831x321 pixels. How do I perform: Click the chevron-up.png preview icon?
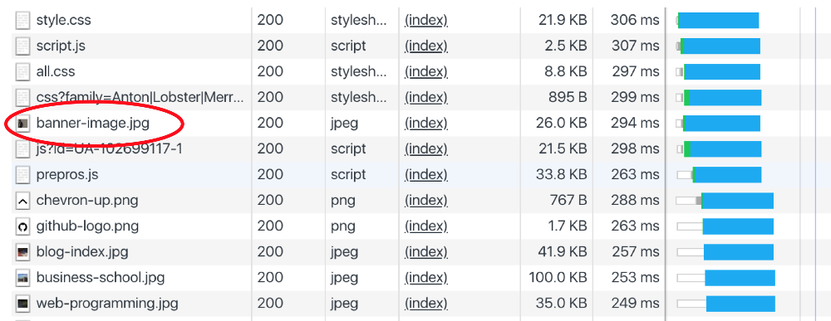(22, 201)
